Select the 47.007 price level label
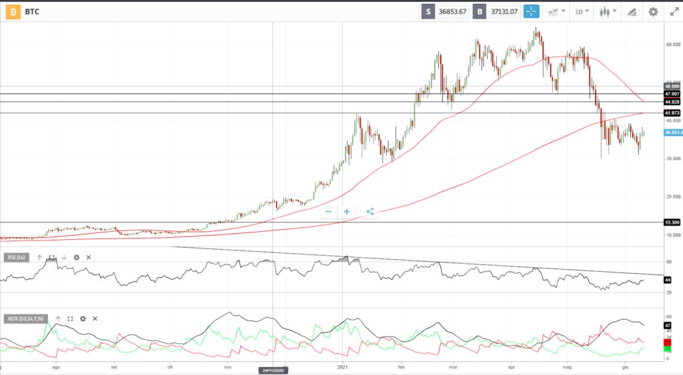The image size is (683, 375). [672, 94]
